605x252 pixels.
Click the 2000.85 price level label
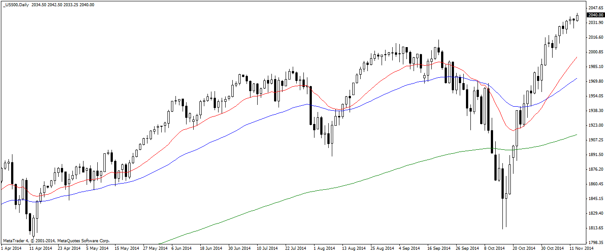tap(596, 52)
